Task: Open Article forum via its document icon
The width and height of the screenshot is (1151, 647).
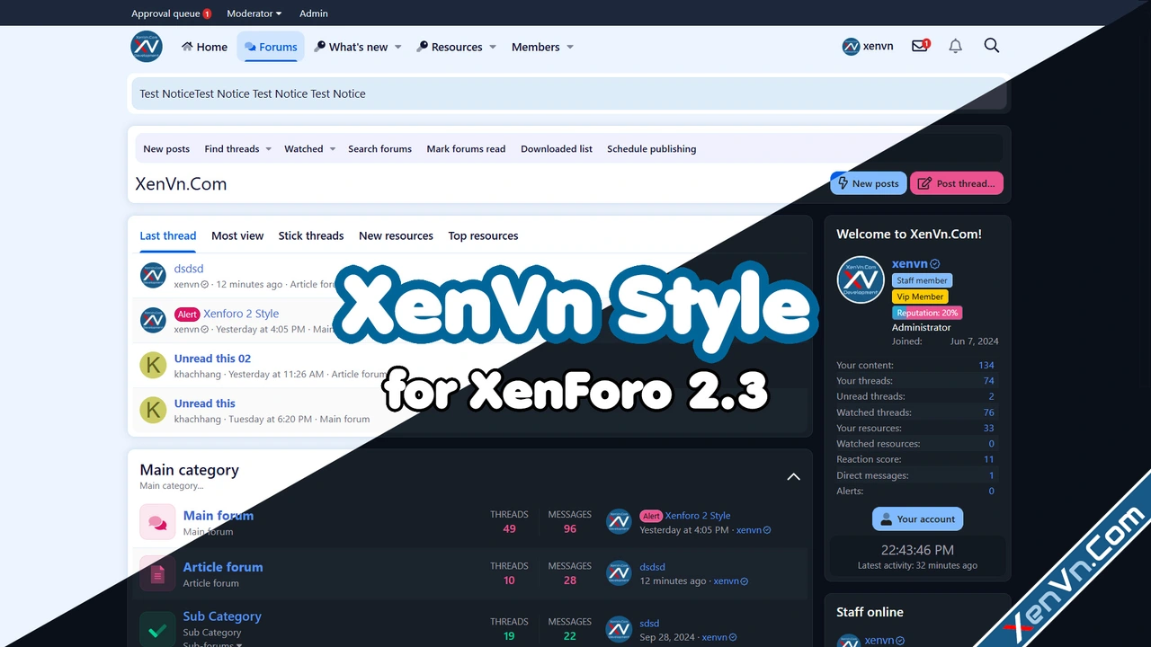Action: tap(157, 573)
